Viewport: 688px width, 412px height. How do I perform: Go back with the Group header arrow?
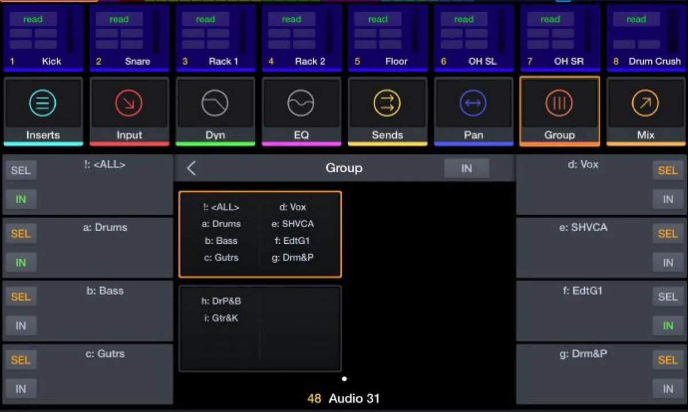click(191, 168)
